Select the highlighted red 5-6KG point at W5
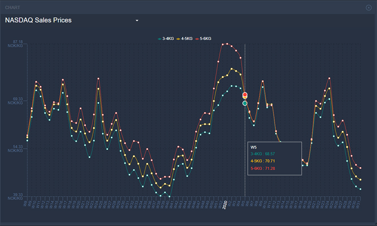This screenshot has height=226, width=377. click(245, 95)
